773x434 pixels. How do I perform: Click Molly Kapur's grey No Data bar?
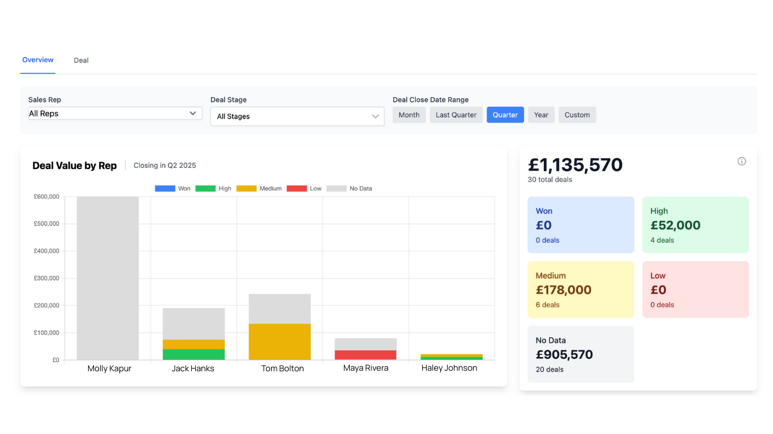(x=108, y=278)
